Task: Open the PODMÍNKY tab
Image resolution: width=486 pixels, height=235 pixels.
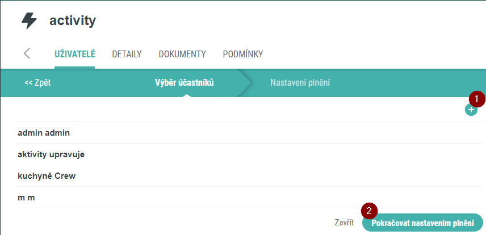Action: pos(243,54)
